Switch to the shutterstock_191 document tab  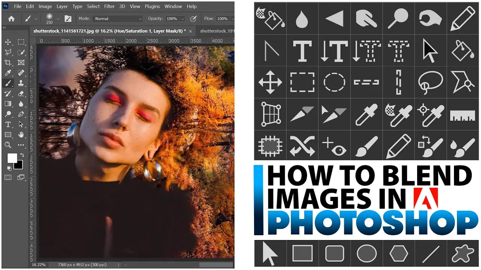(x=217, y=31)
